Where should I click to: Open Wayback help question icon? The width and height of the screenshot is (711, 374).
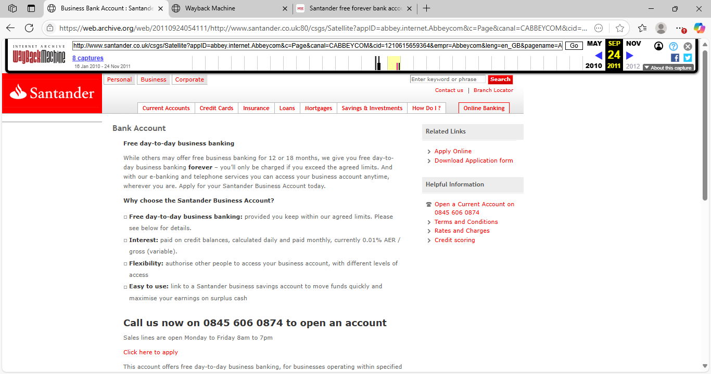(674, 46)
